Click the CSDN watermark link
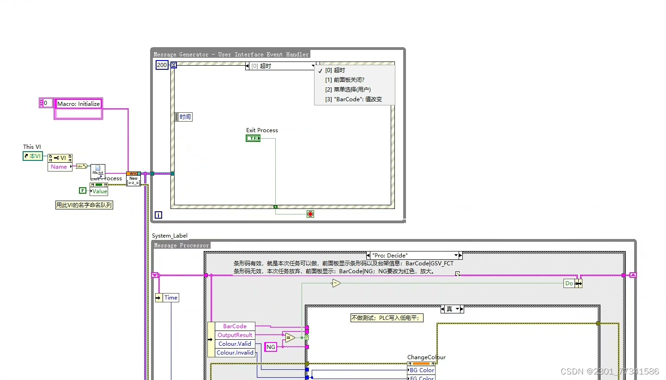 coord(610,371)
